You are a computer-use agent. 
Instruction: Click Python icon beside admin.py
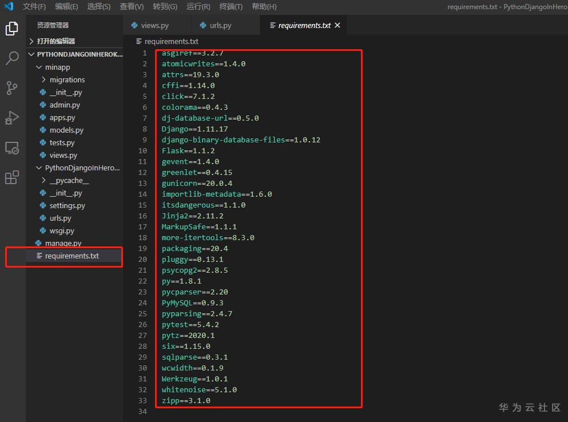pyautogui.click(x=43, y=105)
